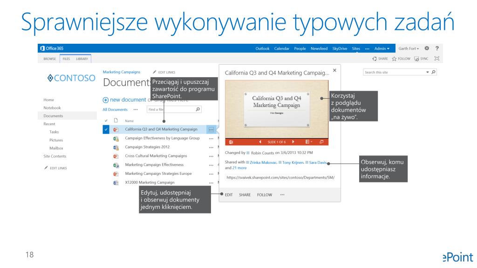Click the file type column header icon
This screenshot has width=477, height=268.
pyautogui.click(x=116, y=121)
